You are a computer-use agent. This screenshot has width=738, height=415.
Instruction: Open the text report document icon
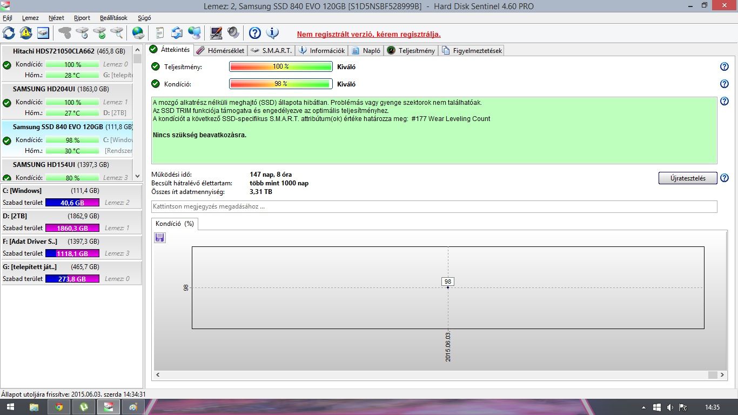(160, 33)
